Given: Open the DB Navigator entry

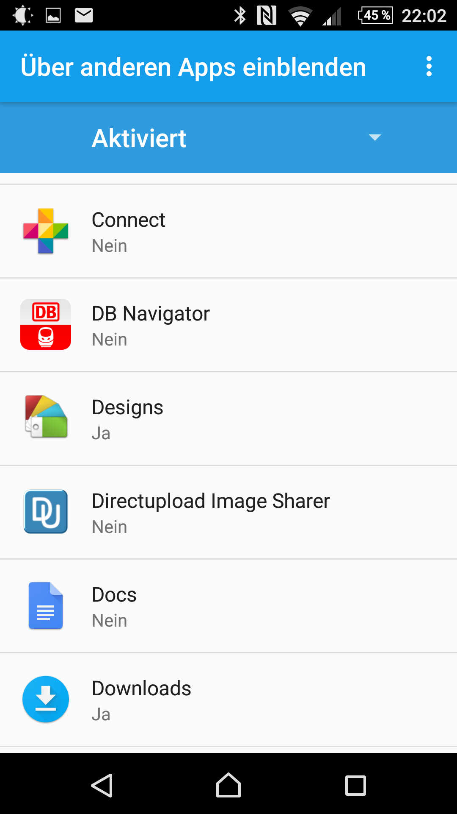Looking at the screenshot, I should [228, 325].
